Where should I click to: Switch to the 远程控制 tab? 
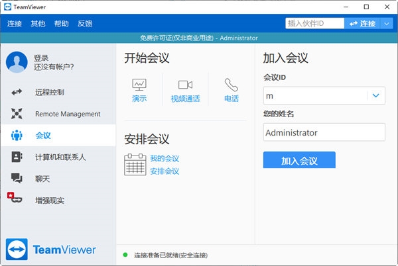[x=58, y=92]
